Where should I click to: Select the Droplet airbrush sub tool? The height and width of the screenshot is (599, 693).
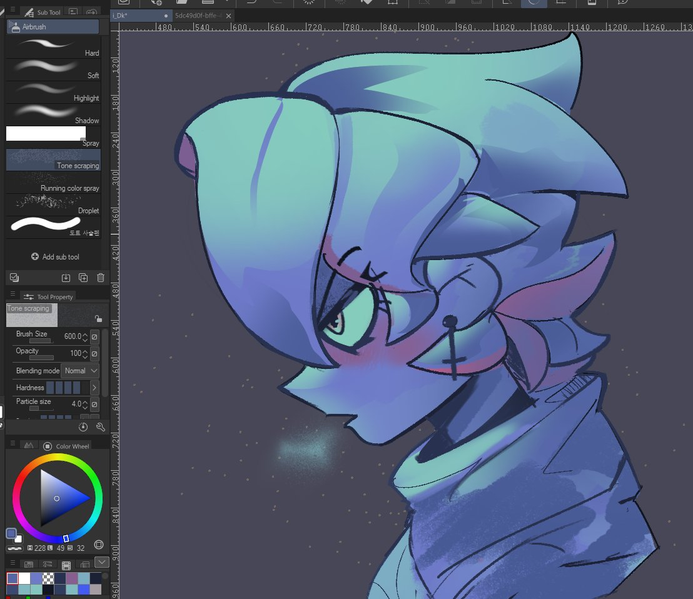pos(53,204)
